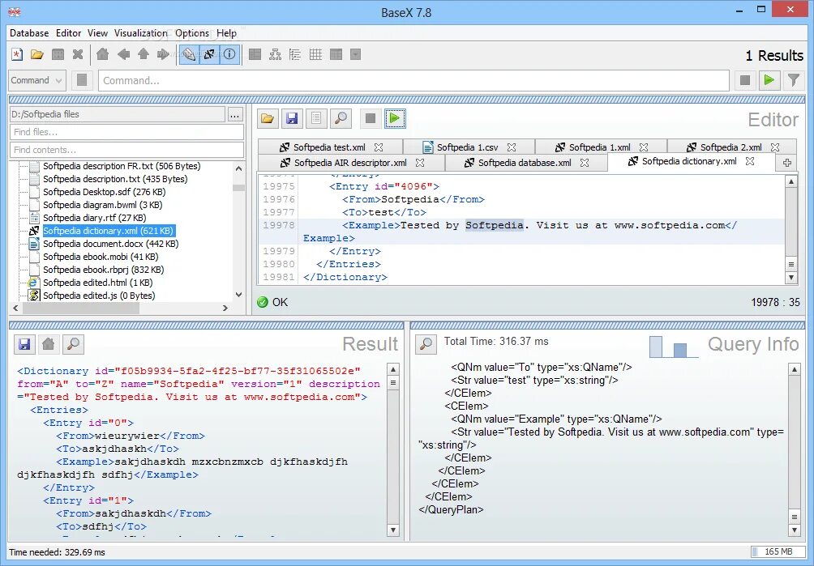Viewport: 814px width, 566px height.
Task: Select the Home navigation icon in the toolbar
Action: pos(103,54)
